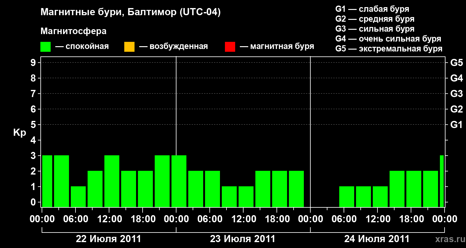466x248 pixels.
Task: Click the '24 Июля 2011' date label
Action: 377,239
